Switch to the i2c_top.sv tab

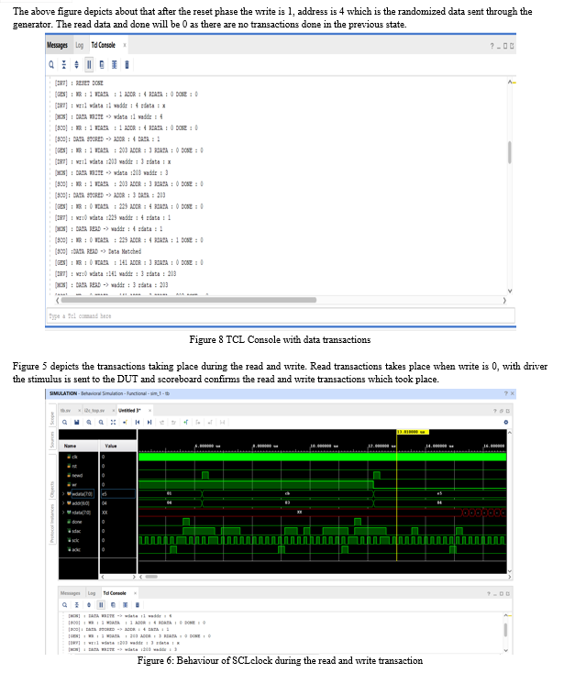tap(94, 411)
